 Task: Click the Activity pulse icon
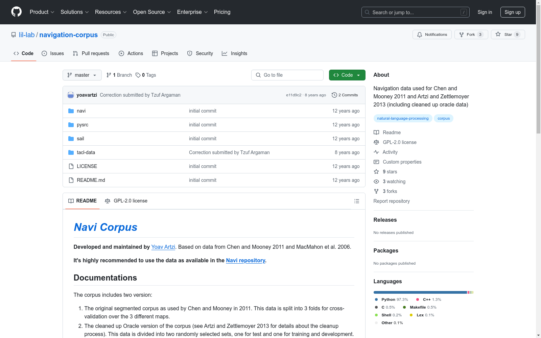(x=376, y=152)
